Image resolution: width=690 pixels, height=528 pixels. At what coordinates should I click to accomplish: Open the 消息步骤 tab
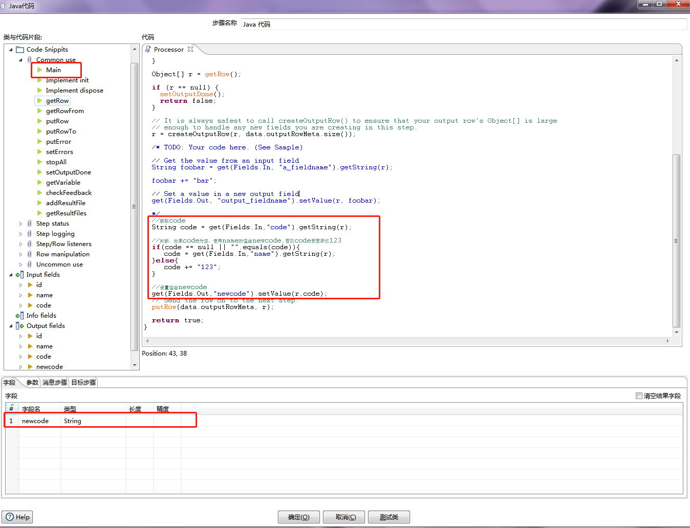(x=55, y=382)
